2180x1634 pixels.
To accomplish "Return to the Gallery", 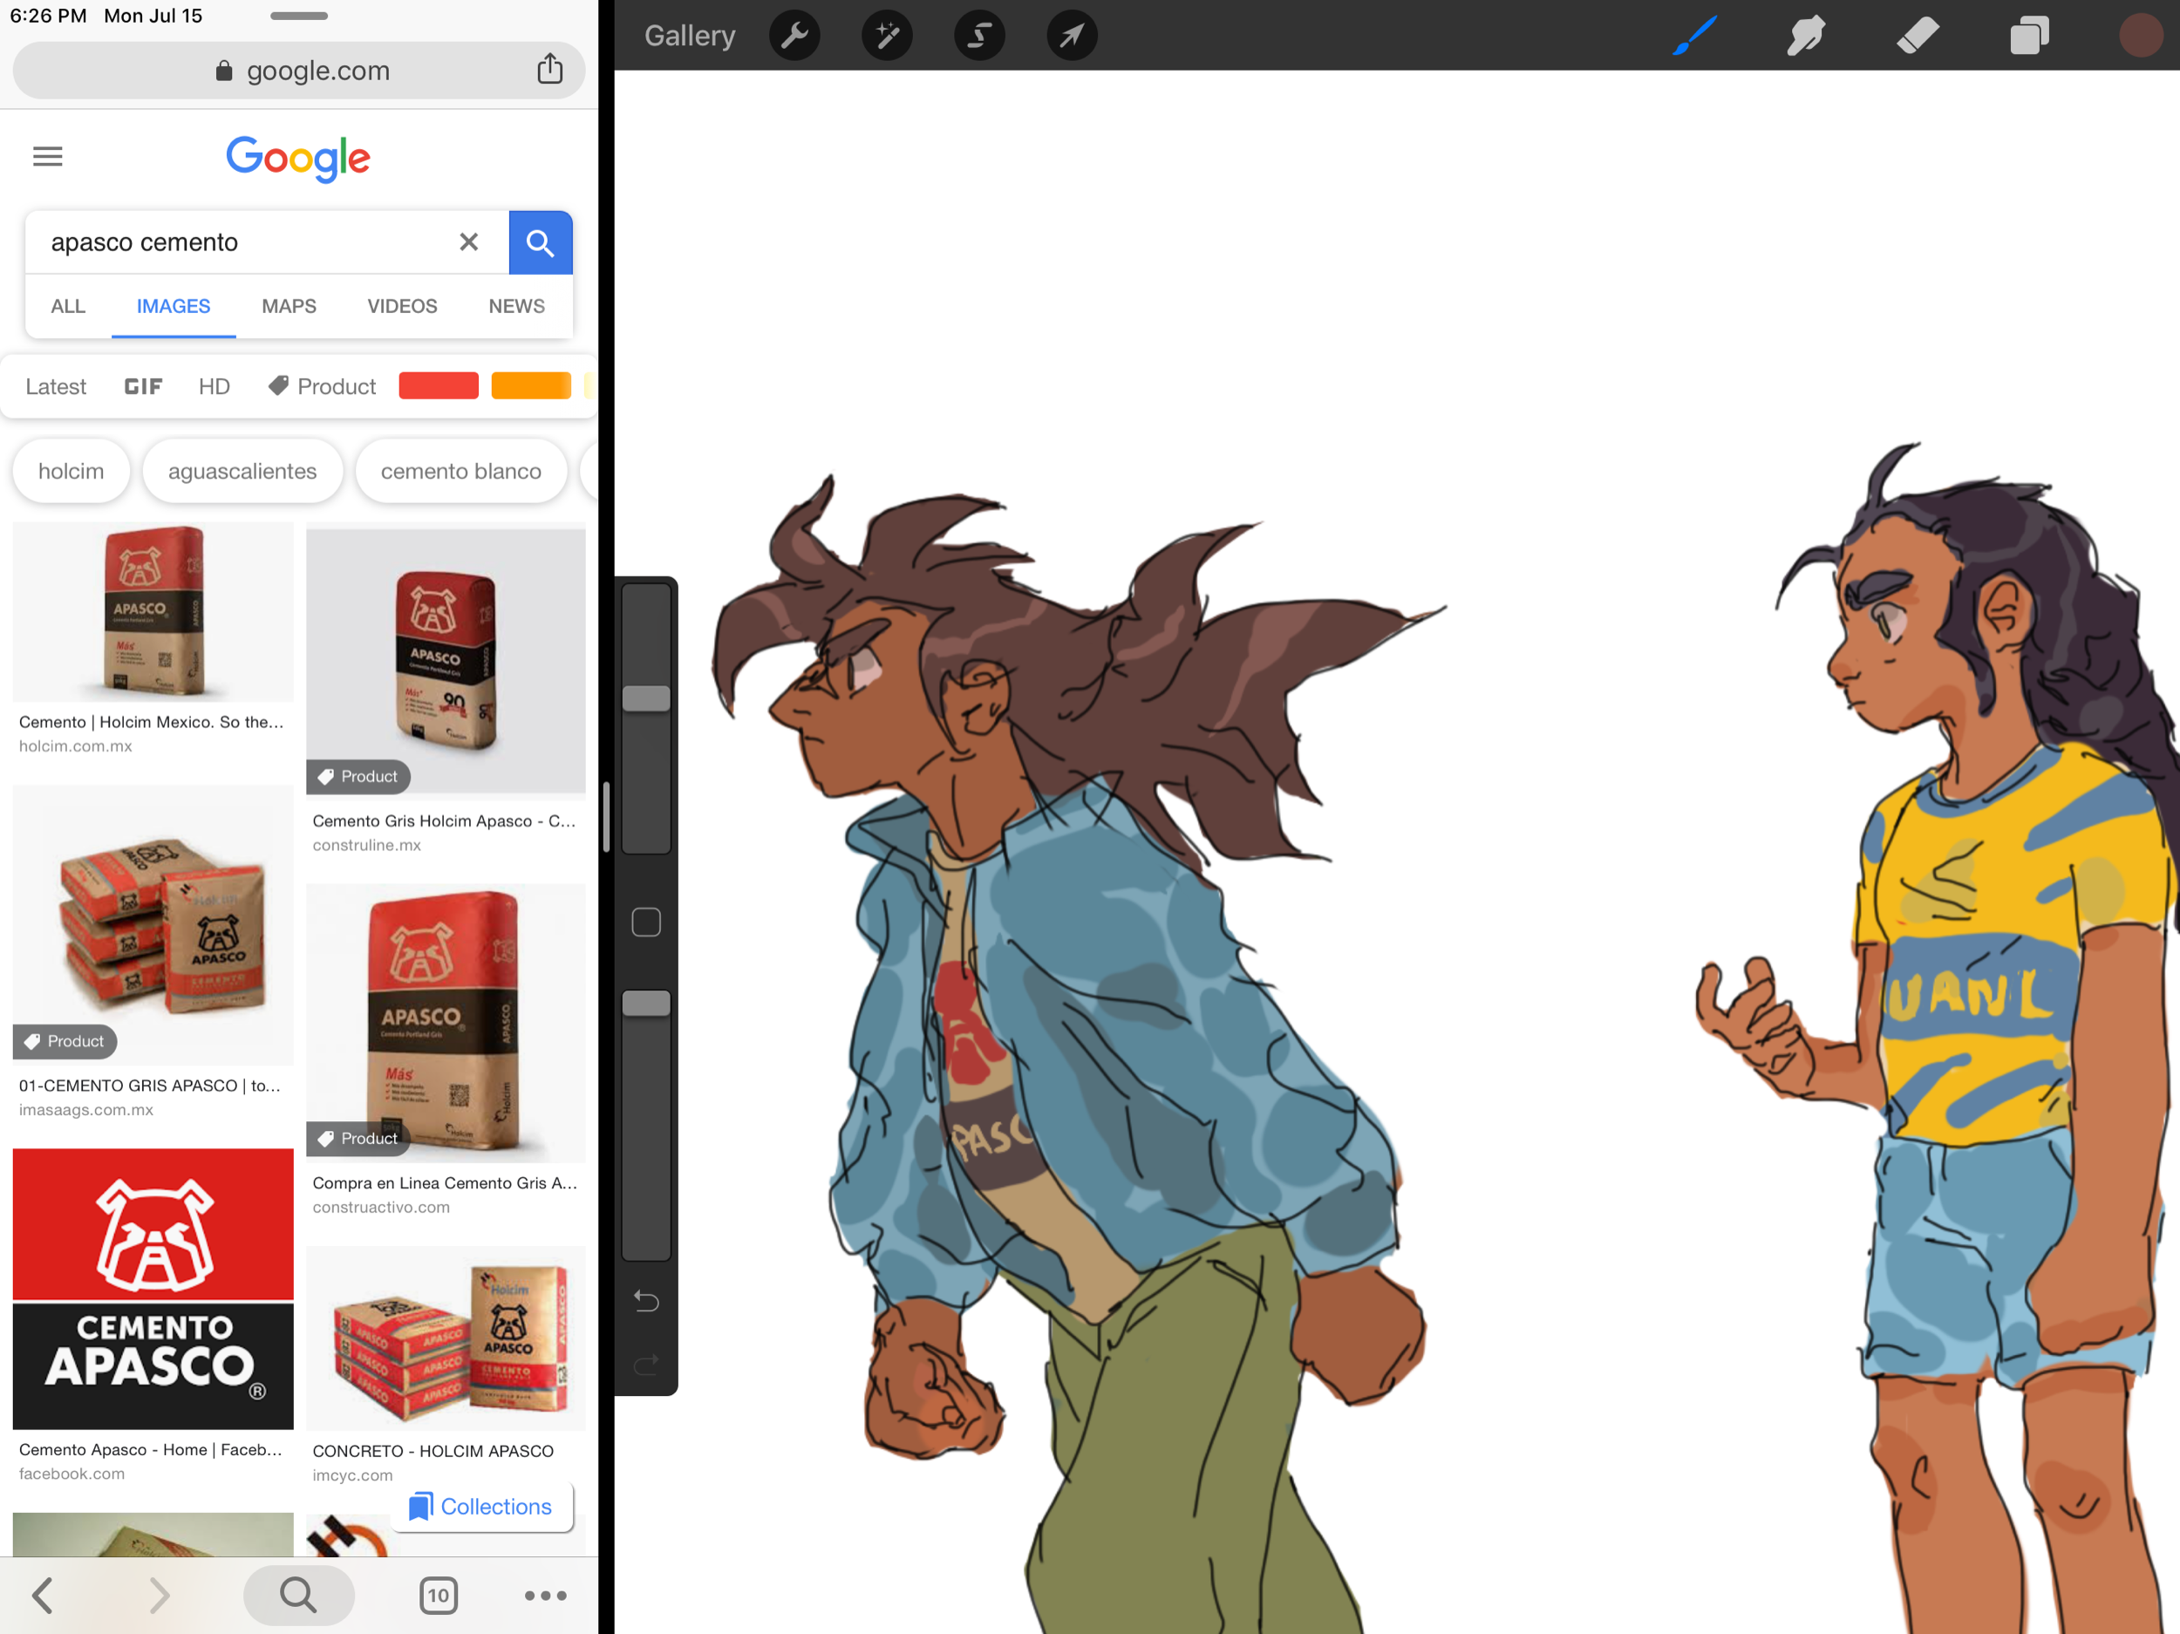I will 690,37.
